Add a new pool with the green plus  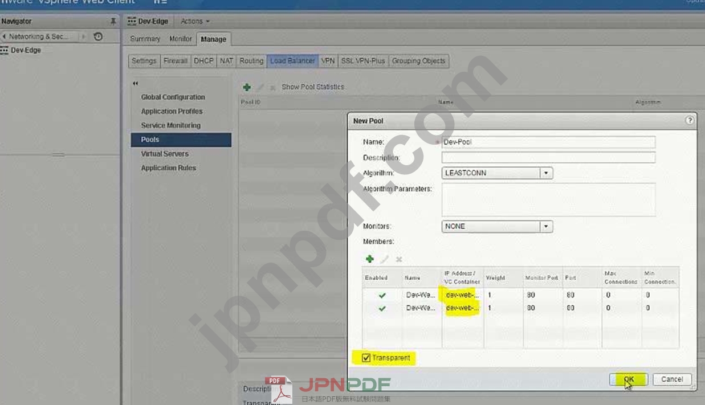click(247, 87)
